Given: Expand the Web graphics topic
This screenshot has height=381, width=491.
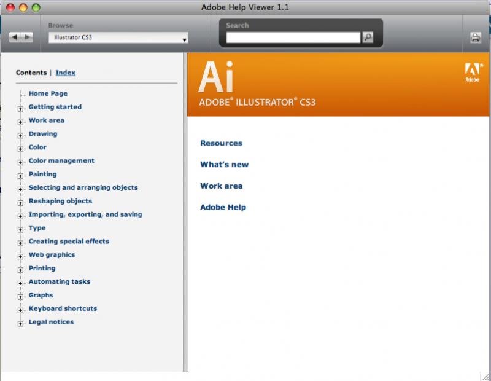Looking at the screenshot, I should point(20,256).
